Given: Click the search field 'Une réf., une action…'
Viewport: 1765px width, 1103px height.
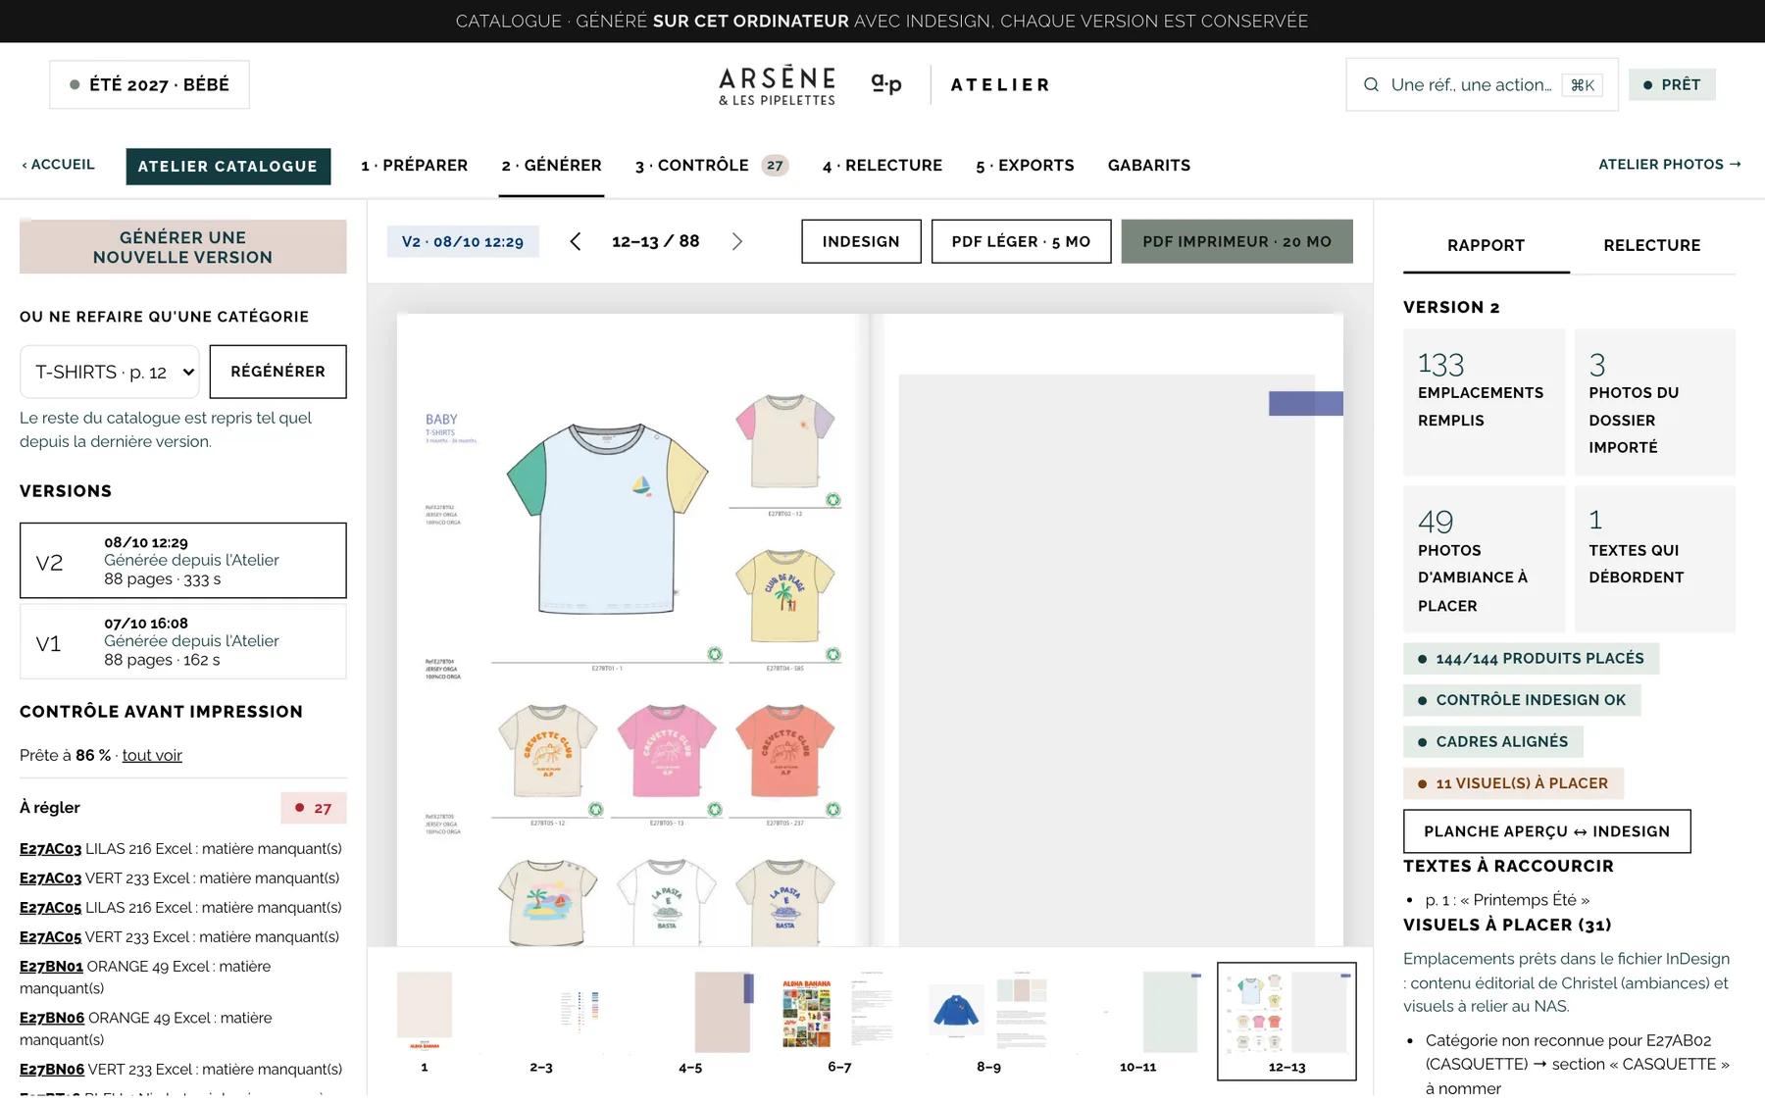Looking at the screenshot, I should [1482, 84].
